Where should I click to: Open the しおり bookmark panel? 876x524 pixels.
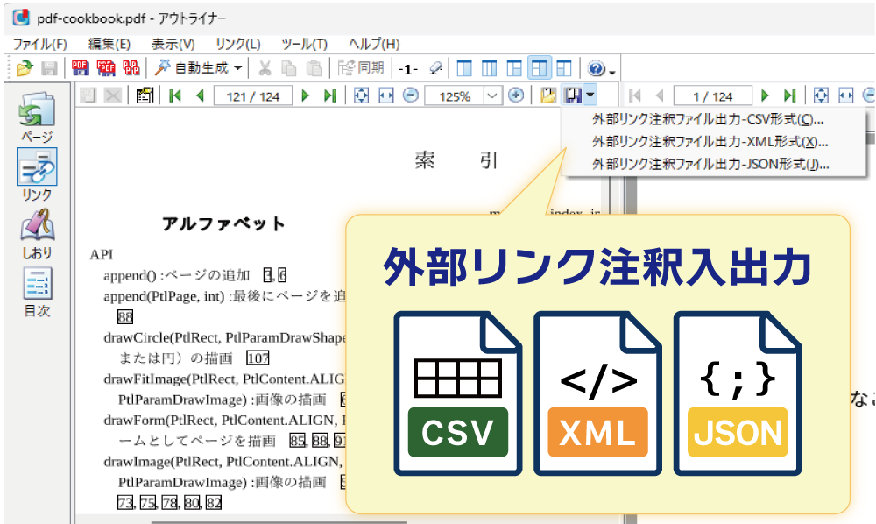click(x=36, y=232)
